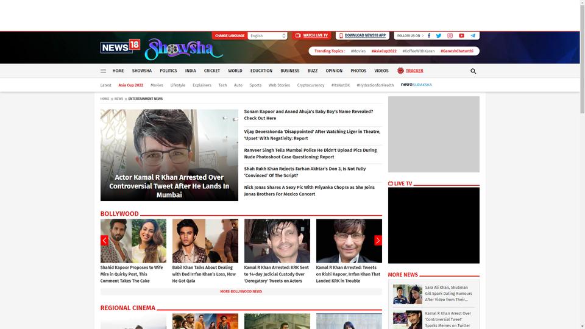Click the Tracker virus icon
Screen dimensions: 585x329
coord(400,71)
